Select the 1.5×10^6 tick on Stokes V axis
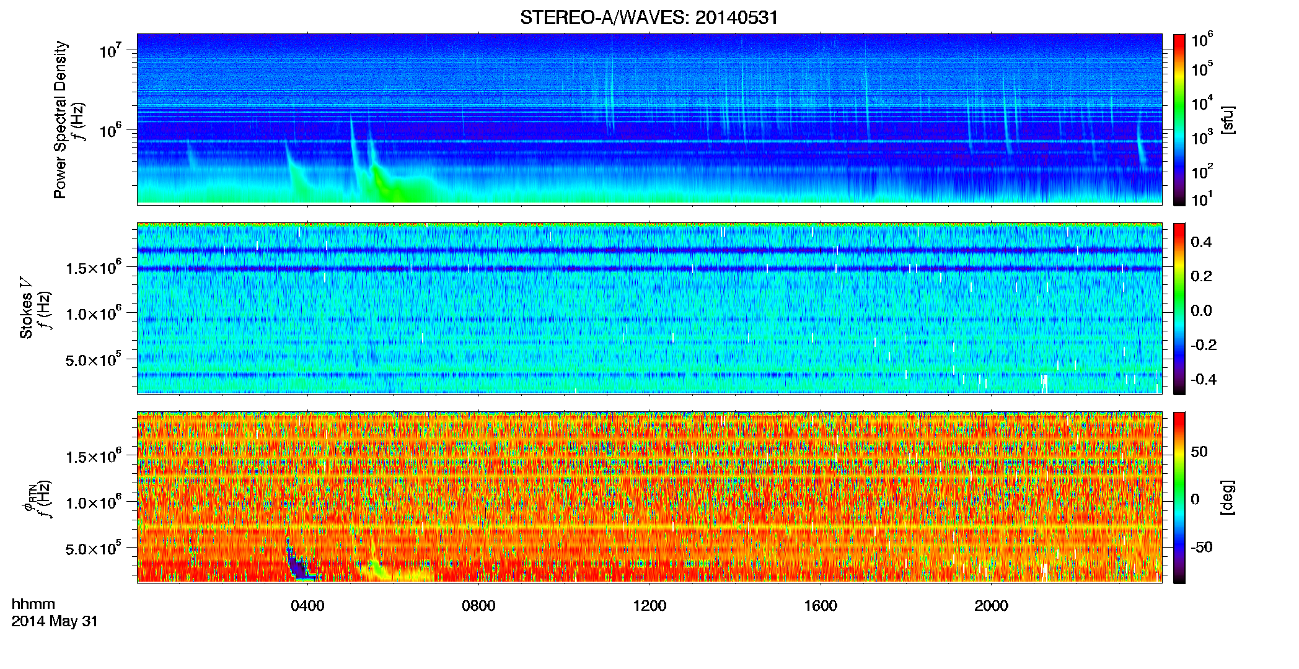 (x=94, y=267)
